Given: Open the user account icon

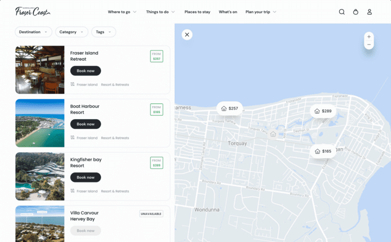Looking at the screenshot, I should [369, 12].
